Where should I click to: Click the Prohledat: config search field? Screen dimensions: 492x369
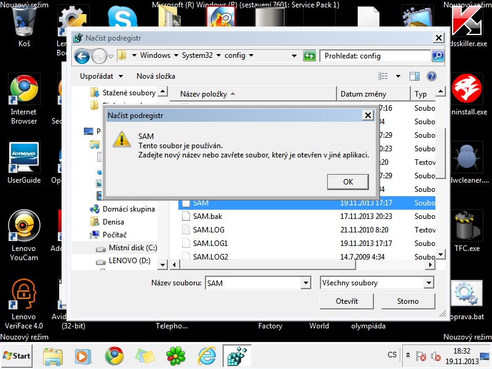coord(375,56)
